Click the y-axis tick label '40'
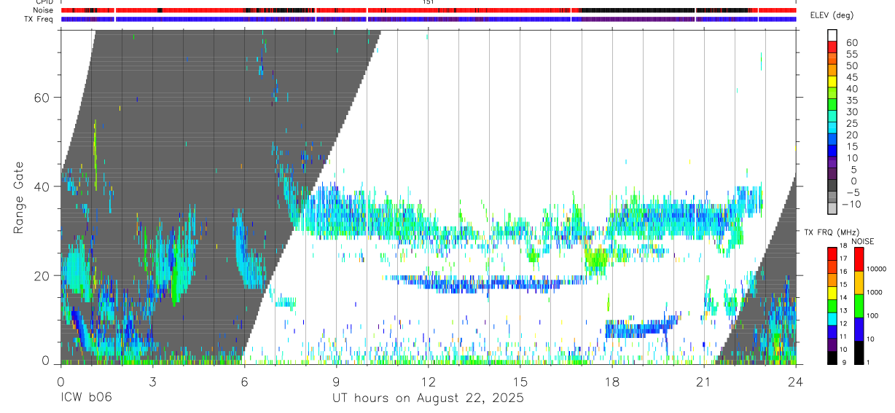Image resolution: width=895 pixels, height=413 pixels. tap(42, 186)
